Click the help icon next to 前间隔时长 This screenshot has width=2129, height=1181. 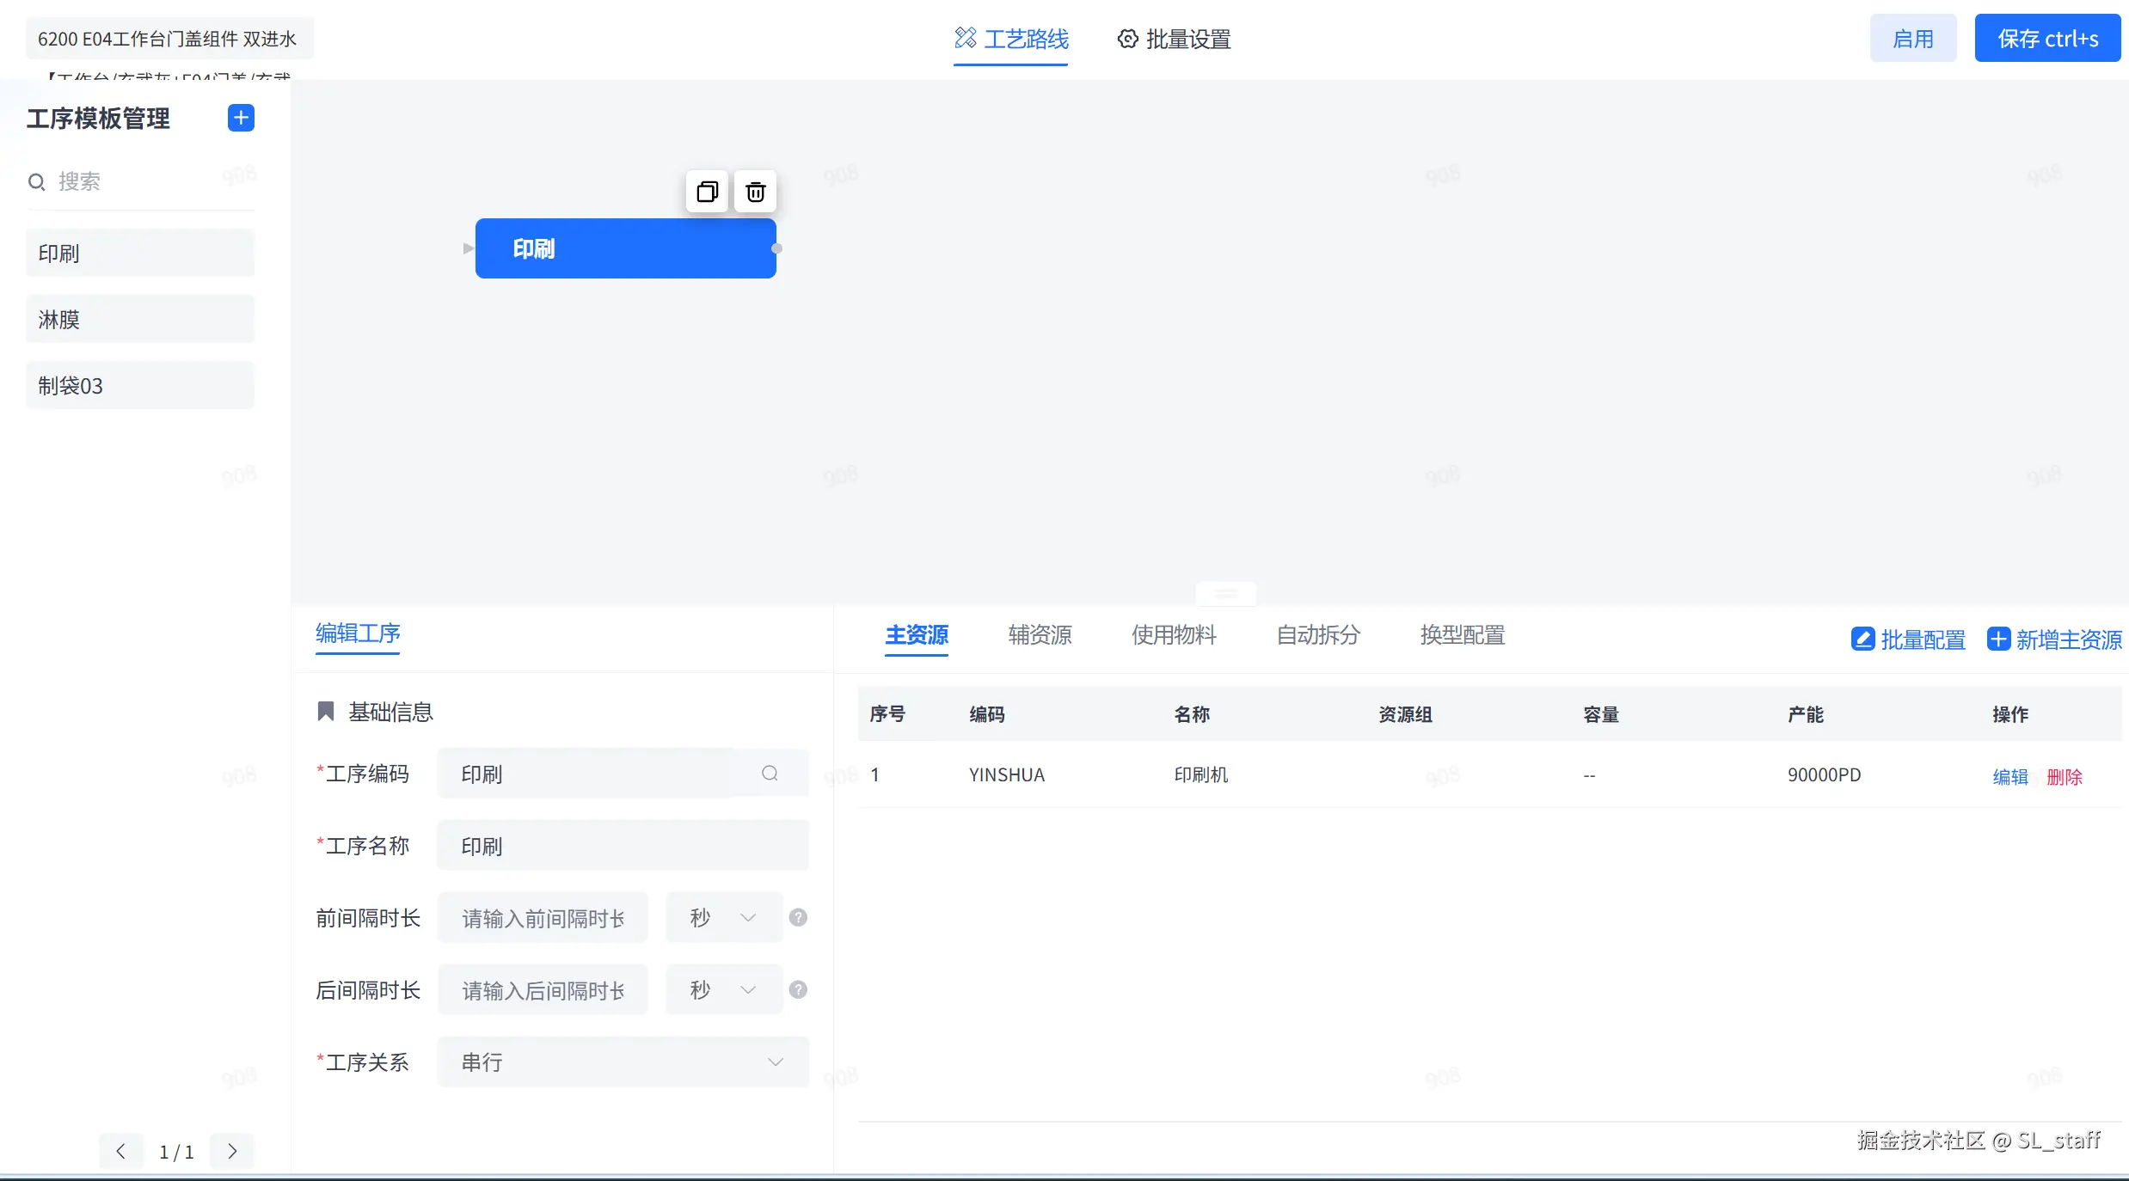(x=798, y=918)
